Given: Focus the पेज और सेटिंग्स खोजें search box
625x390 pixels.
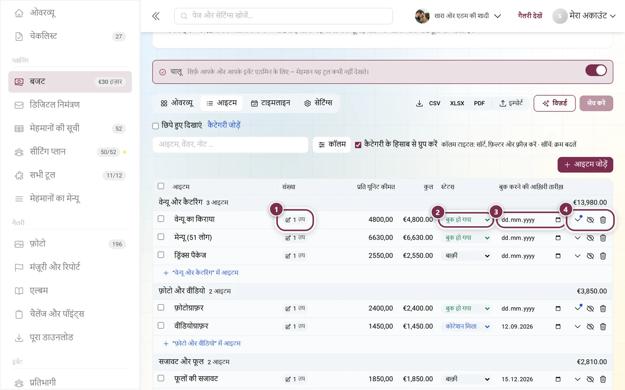Looking at the screenshot, I should point(284,16).
